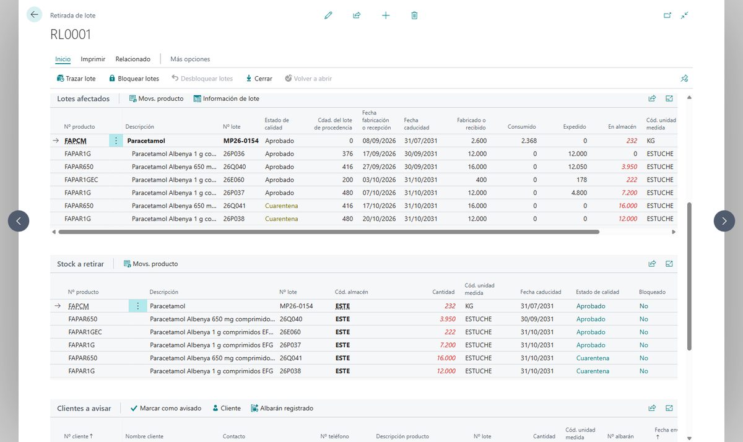Click the page vertical scrollbar
743x442 pixels.
coord(690,277)
